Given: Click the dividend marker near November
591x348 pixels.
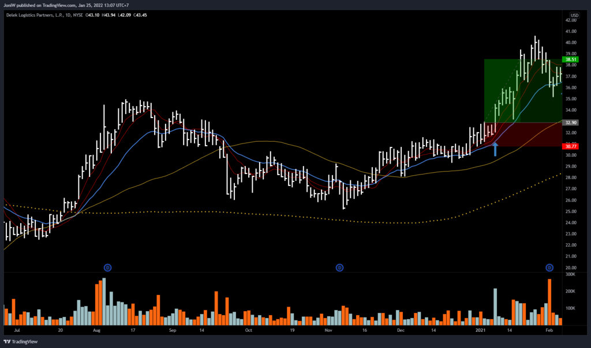Looking at the screenshot, I should click(340, 267).
